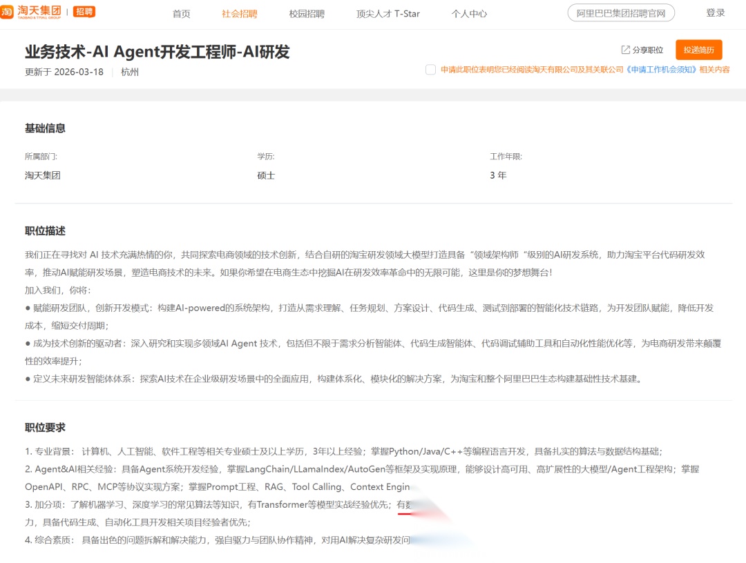This screenshot has height=563, width=746.
Task: Tick the application agreement checkbox
Action: click(x=430, y=70)
